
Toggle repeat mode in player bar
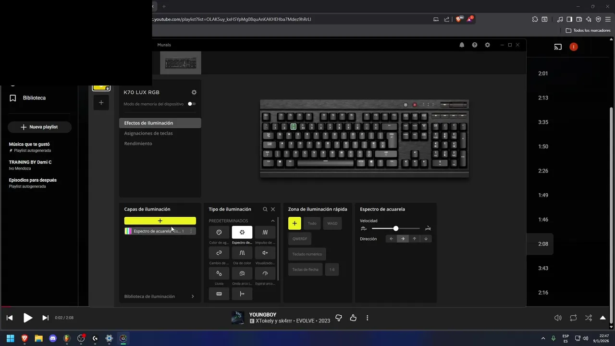tap(573, 318)
